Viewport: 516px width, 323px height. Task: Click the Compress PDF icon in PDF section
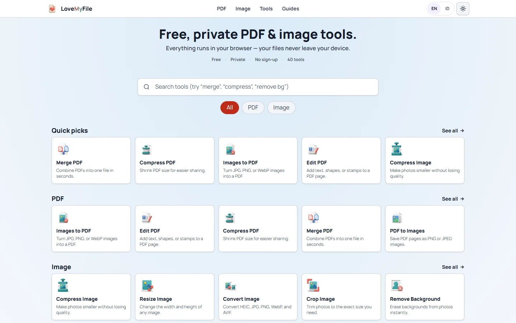[230, 217]
